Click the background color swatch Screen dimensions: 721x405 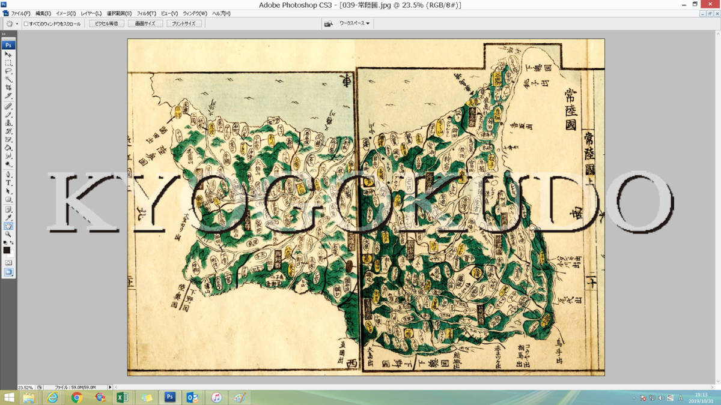[12, 254]
